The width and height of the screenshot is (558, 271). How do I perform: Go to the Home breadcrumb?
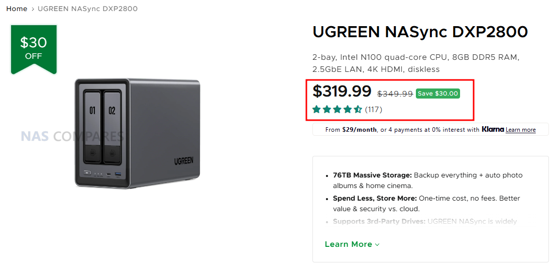pos(17,9)
